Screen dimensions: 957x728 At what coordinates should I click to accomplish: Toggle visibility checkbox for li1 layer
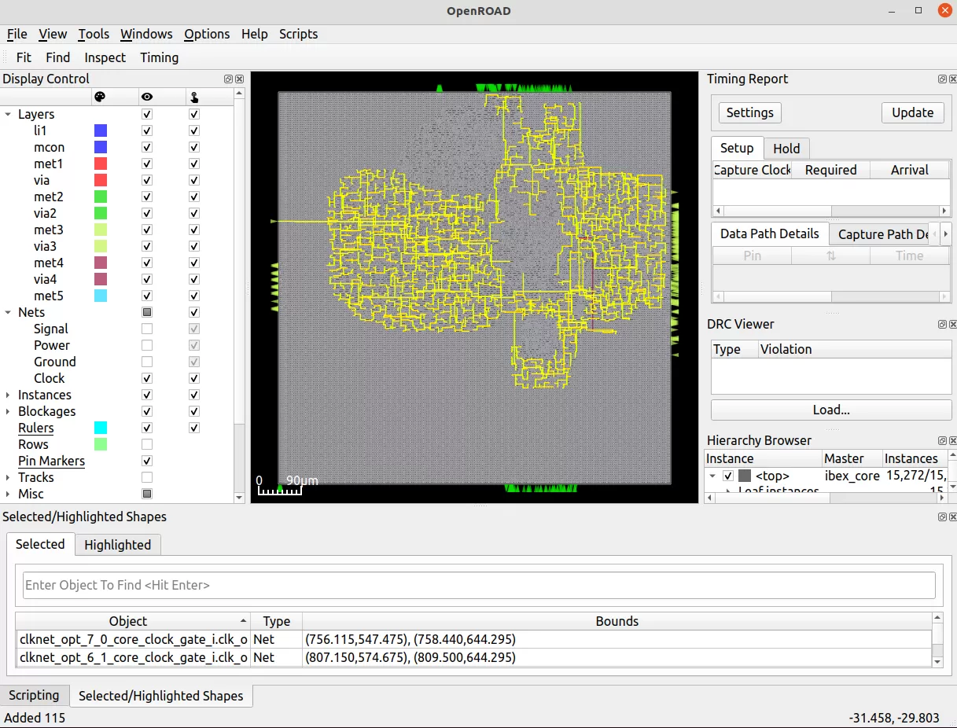tap(147, 131)
